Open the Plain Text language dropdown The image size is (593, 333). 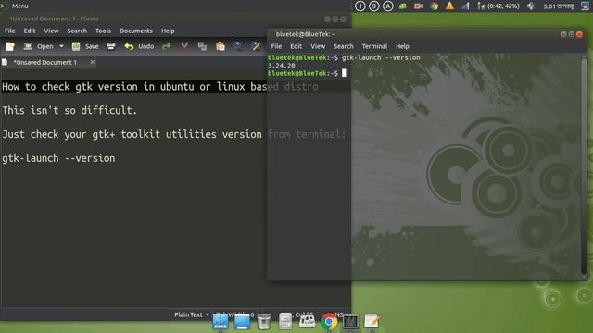pos(192,314)
